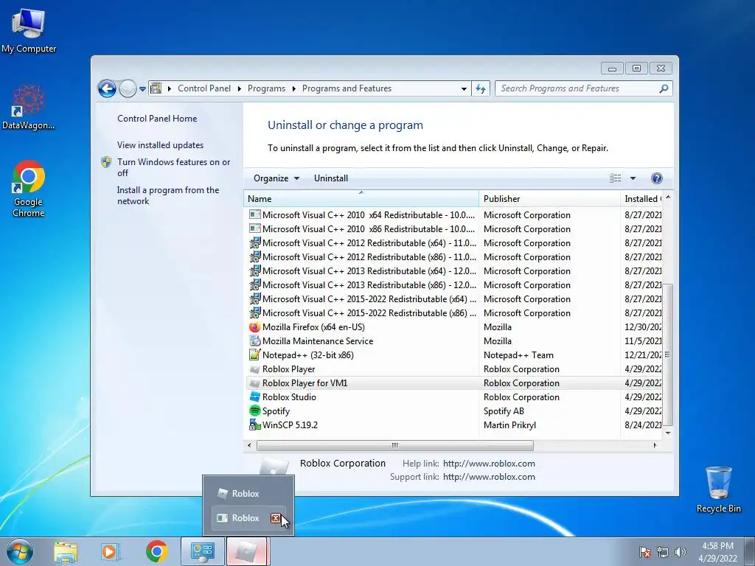This screenshot has height=566, width=755.
Task: Click Martin Prikryl publisher cell
Action: point(509,425)
